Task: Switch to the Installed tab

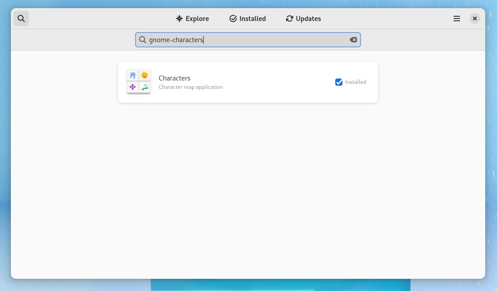Action: (x=247, y=18)
